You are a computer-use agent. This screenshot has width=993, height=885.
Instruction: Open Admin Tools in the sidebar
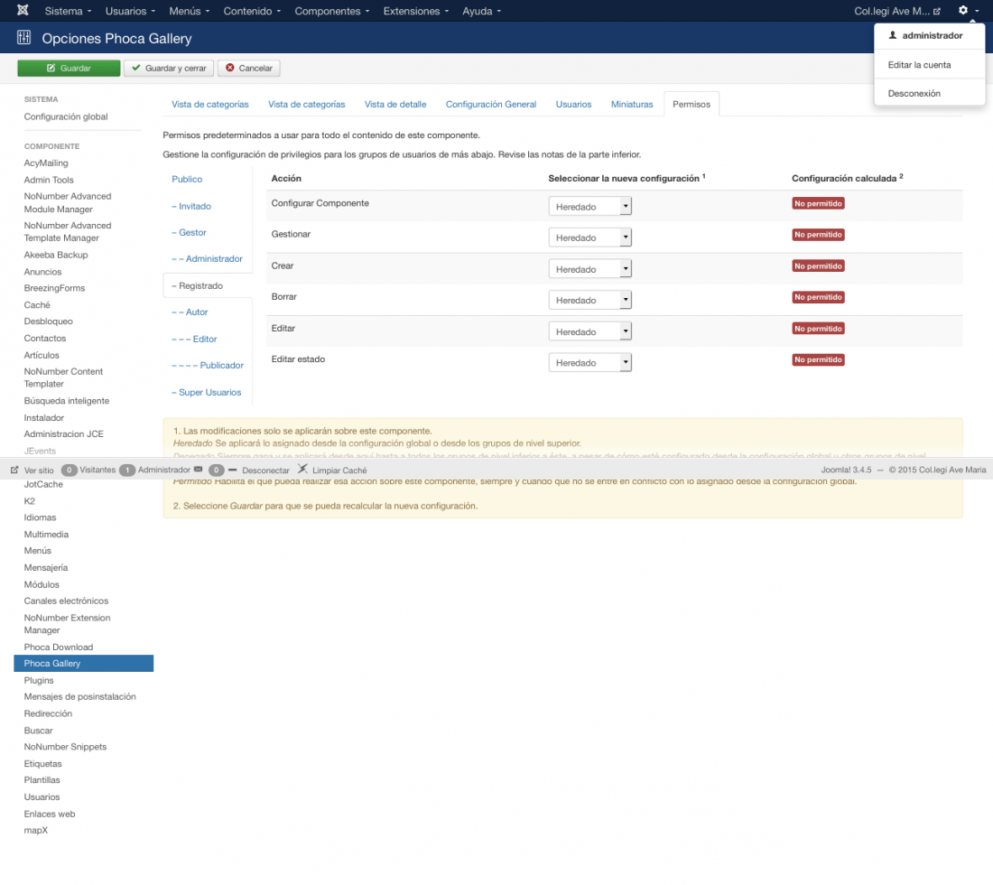pos(49,180)
